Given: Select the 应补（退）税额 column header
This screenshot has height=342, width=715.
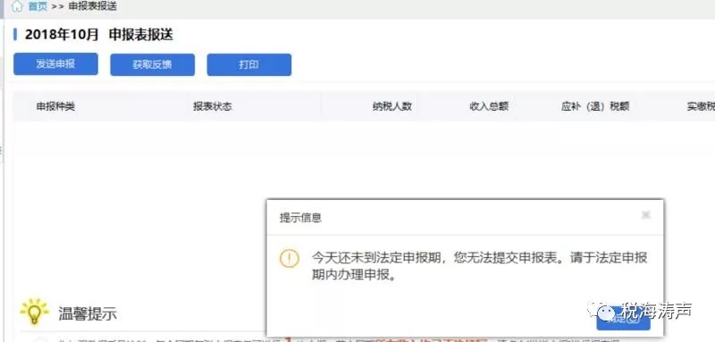Looking at the screenshot, I should 595,106.
